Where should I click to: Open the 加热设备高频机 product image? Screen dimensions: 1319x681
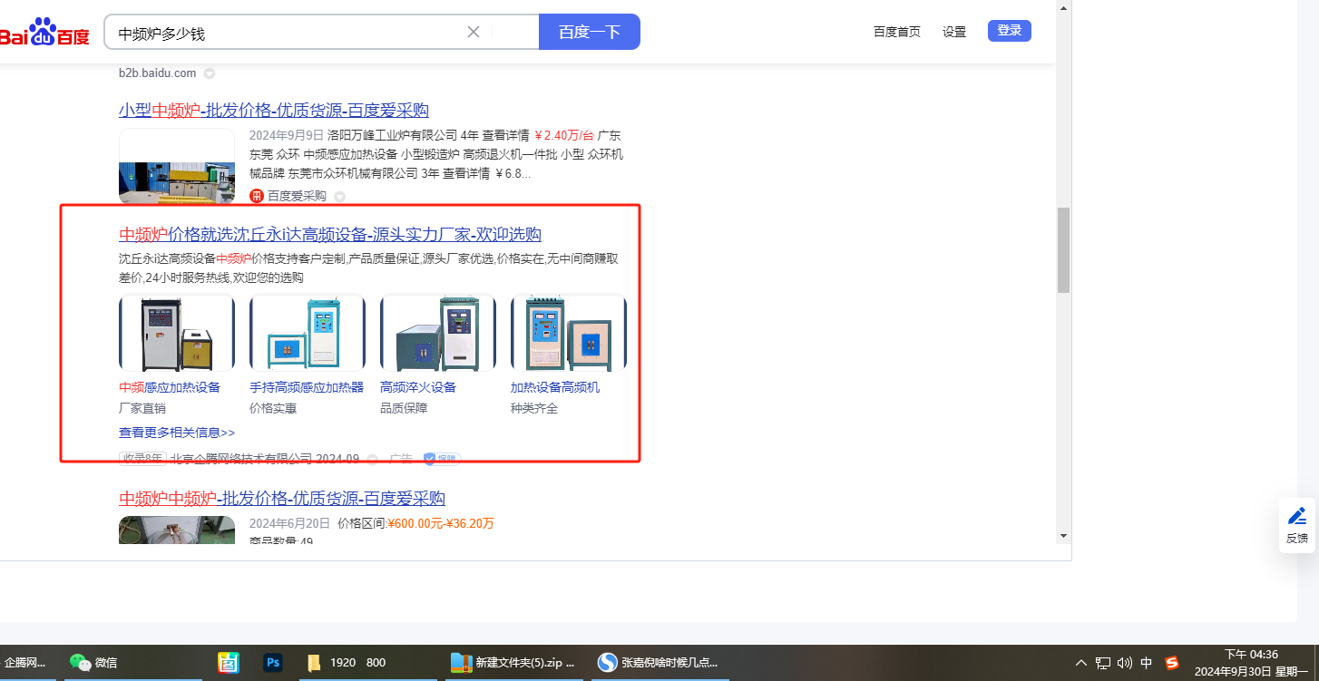[x=569, y=333]
